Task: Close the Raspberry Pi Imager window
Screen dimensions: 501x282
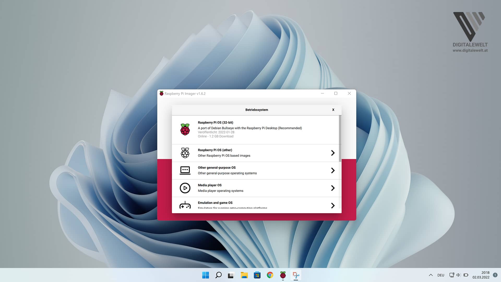Action: (x=349, y=93)
